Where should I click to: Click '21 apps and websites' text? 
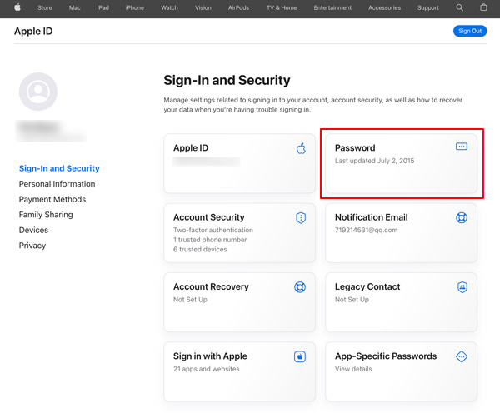(207, 369)
